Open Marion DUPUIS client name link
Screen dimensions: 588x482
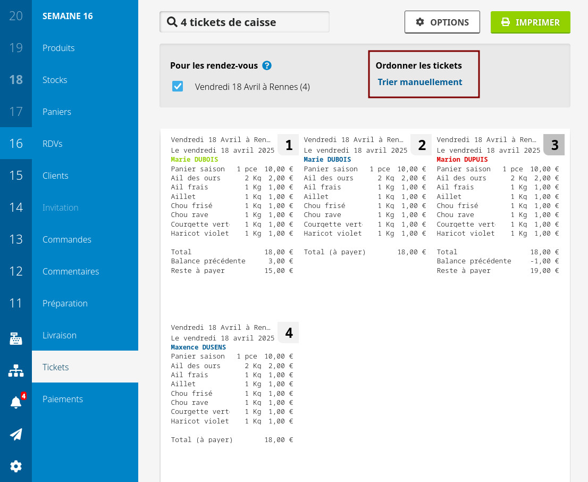(461, 160)
